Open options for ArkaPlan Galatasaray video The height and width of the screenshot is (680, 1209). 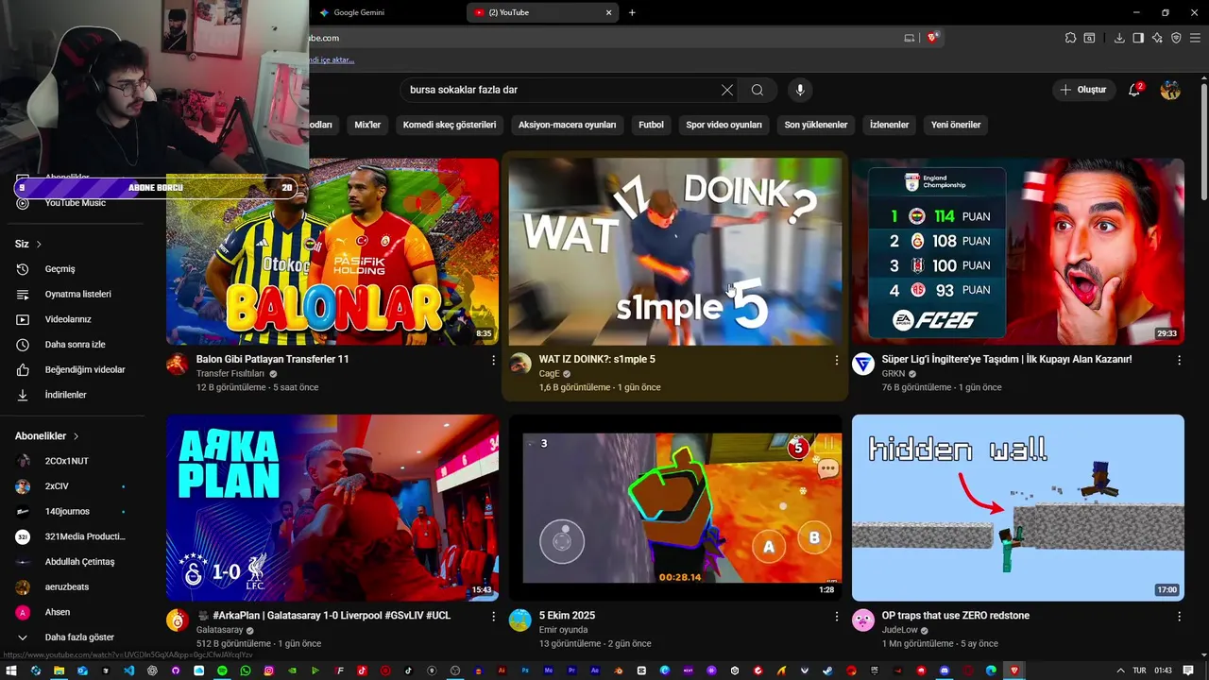pyautogui.click(x=493, y=616)
